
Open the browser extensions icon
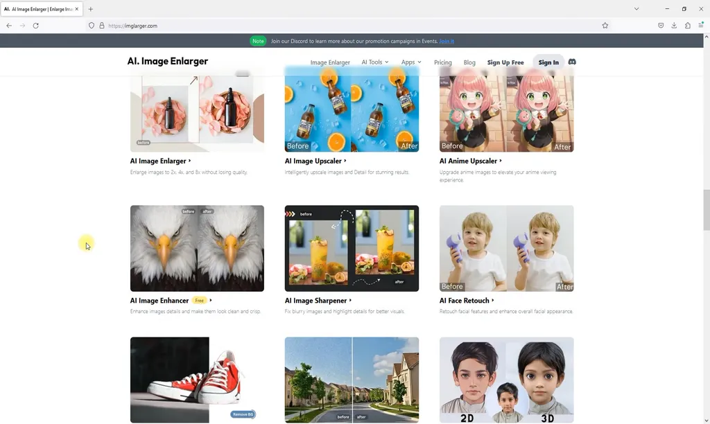[686, 25]
